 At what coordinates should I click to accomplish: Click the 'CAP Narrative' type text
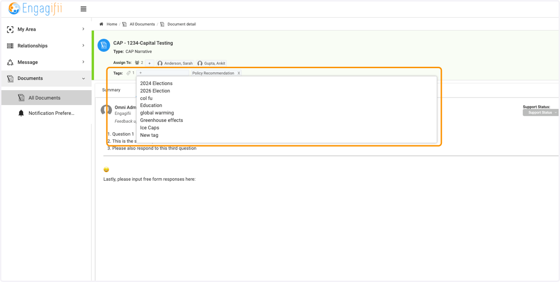(139, 51)
